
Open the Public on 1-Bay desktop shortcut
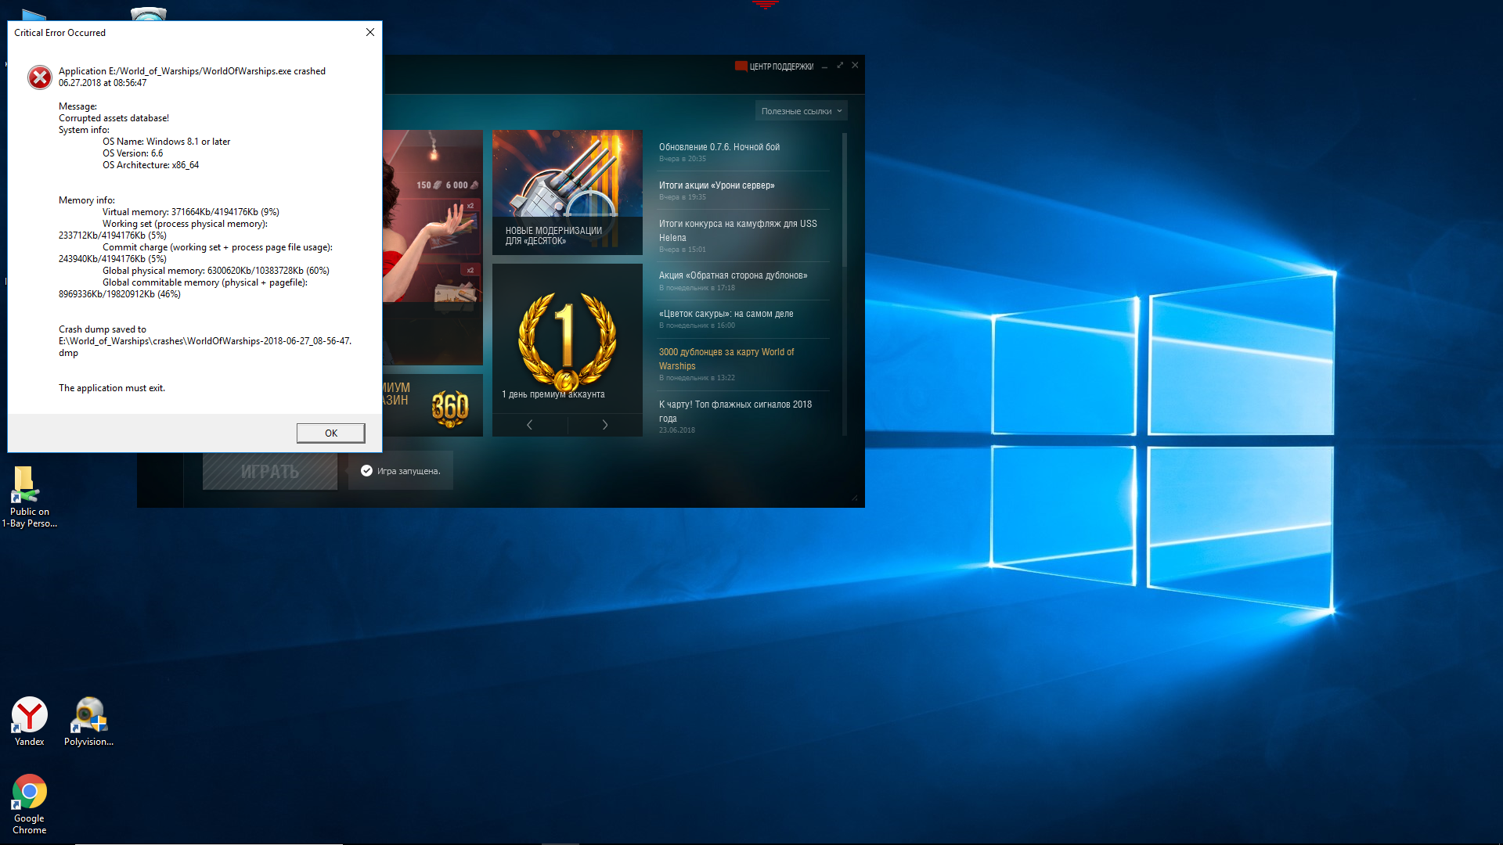29,497
